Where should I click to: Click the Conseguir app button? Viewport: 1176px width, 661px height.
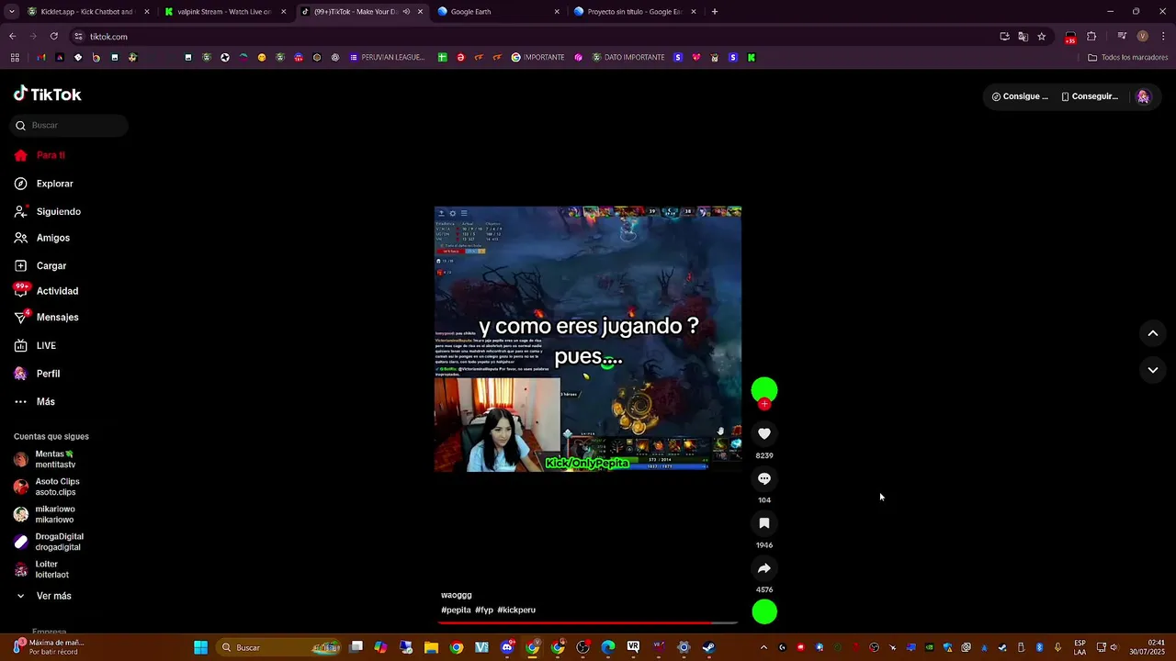(x=1090, y=96)
